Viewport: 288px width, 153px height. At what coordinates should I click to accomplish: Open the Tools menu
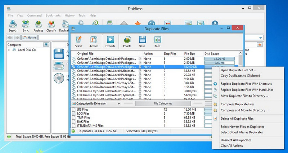pos(82,15)
